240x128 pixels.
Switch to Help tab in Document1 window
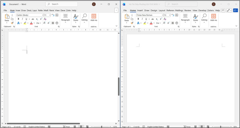coord(74,10)
